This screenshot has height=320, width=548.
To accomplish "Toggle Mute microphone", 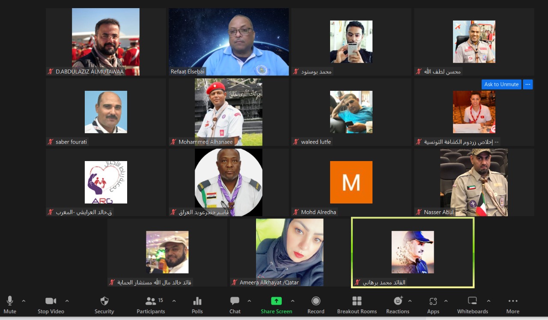I will pos(10,301).
